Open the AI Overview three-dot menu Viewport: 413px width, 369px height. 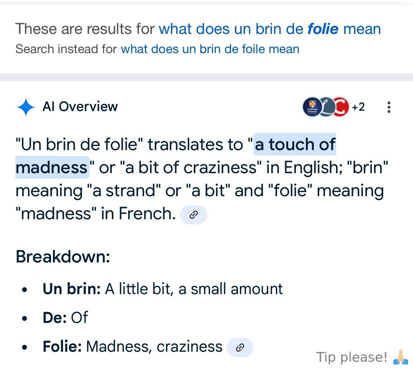(x=389, y=107)
